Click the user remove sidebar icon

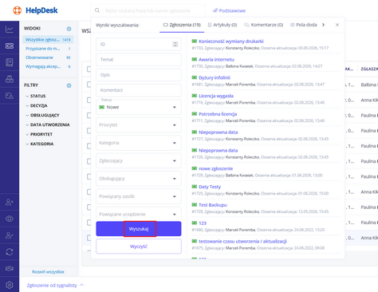[x=10, y=202]
